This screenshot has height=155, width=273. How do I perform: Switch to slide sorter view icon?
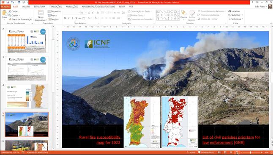pos(225,152)
